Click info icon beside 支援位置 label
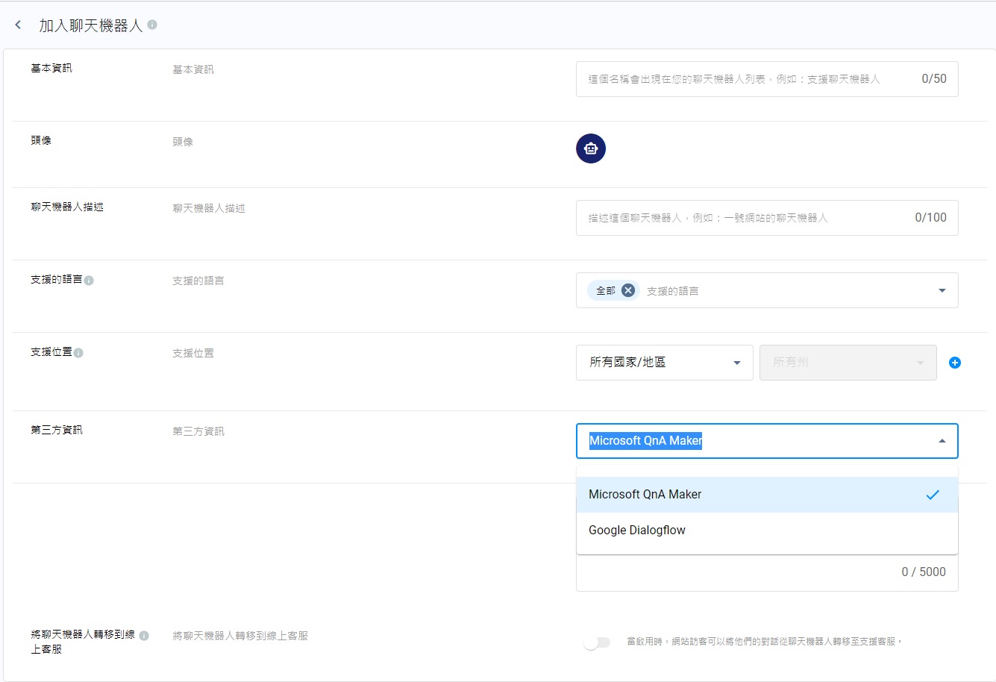 tap(78, 353)
